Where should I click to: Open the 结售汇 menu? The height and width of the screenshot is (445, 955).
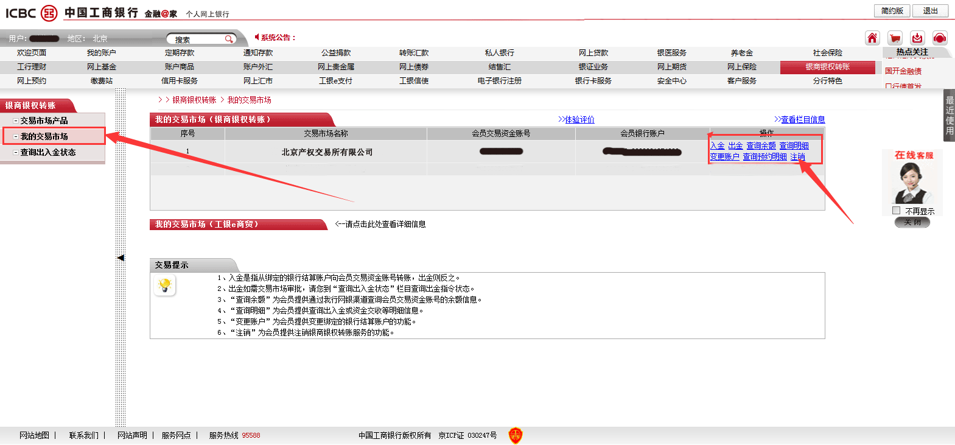pos(500,67)
